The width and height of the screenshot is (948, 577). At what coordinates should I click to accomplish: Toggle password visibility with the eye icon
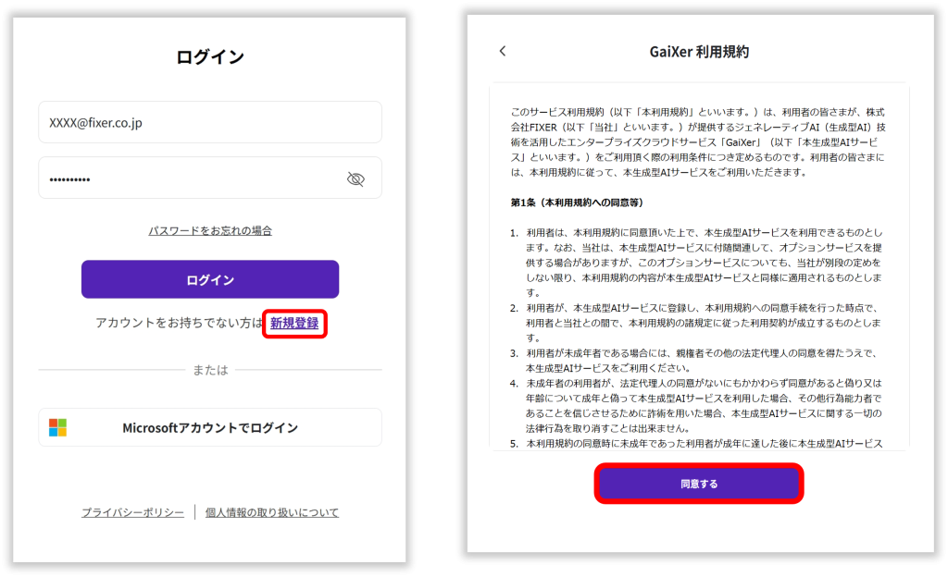click(x=355, y=179)
